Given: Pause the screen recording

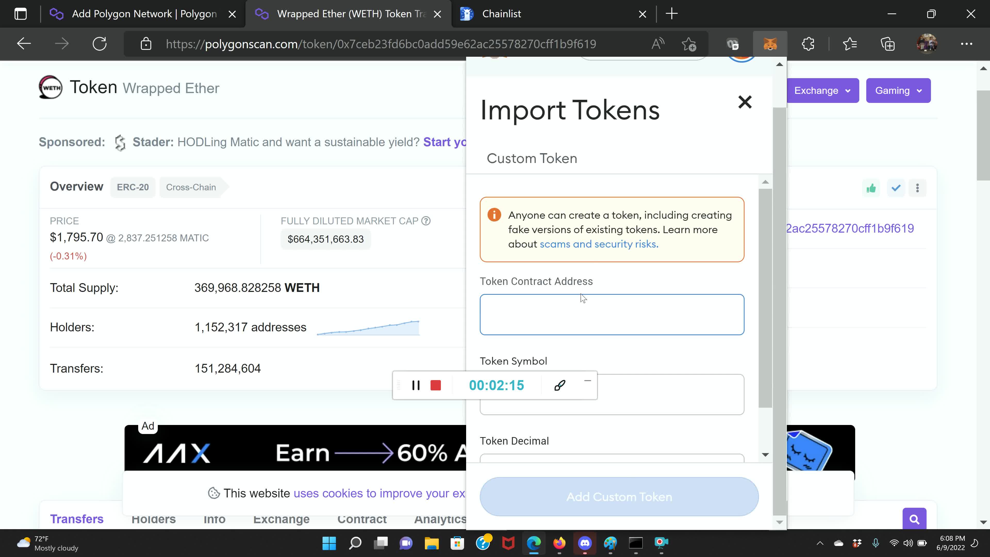Looking at the screenshot, I should 416,385.
